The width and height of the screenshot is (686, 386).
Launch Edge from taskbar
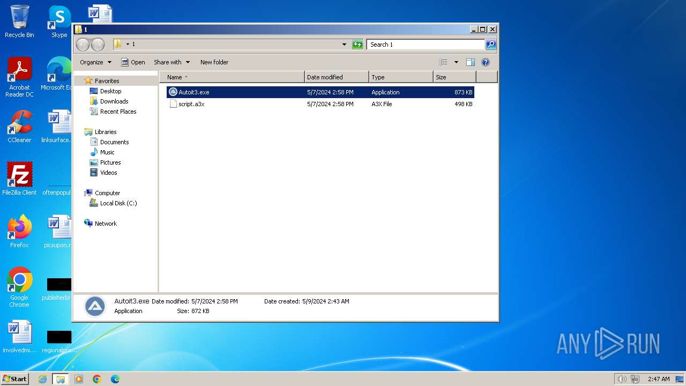click(115, 379)
